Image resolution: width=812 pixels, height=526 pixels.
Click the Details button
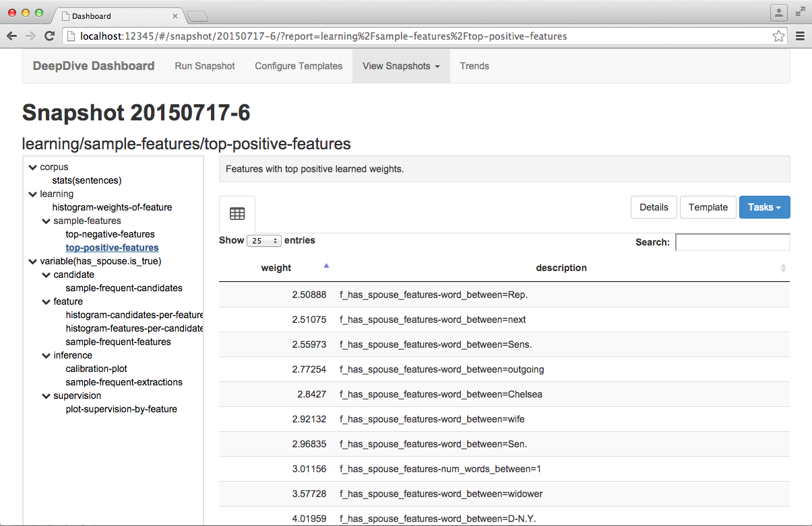click(x=653, y=207)
